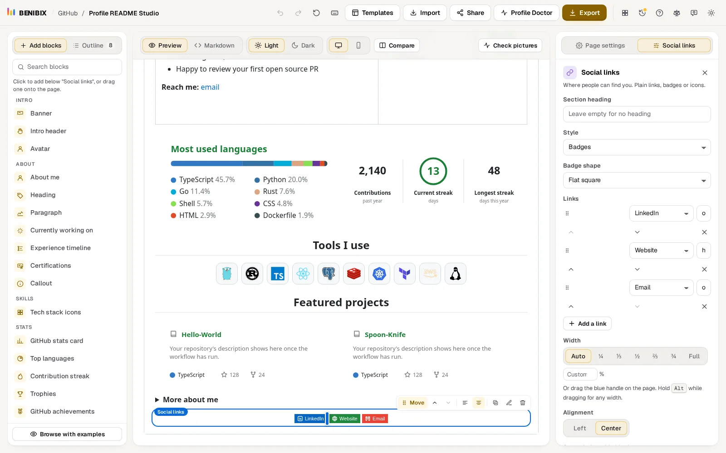Open the history clock icon with notification dot

click(x=642, y=13)
